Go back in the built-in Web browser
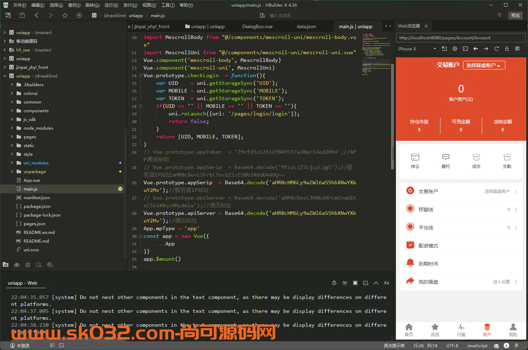This screenshot has width=528, height=350. tap(476, 49)
